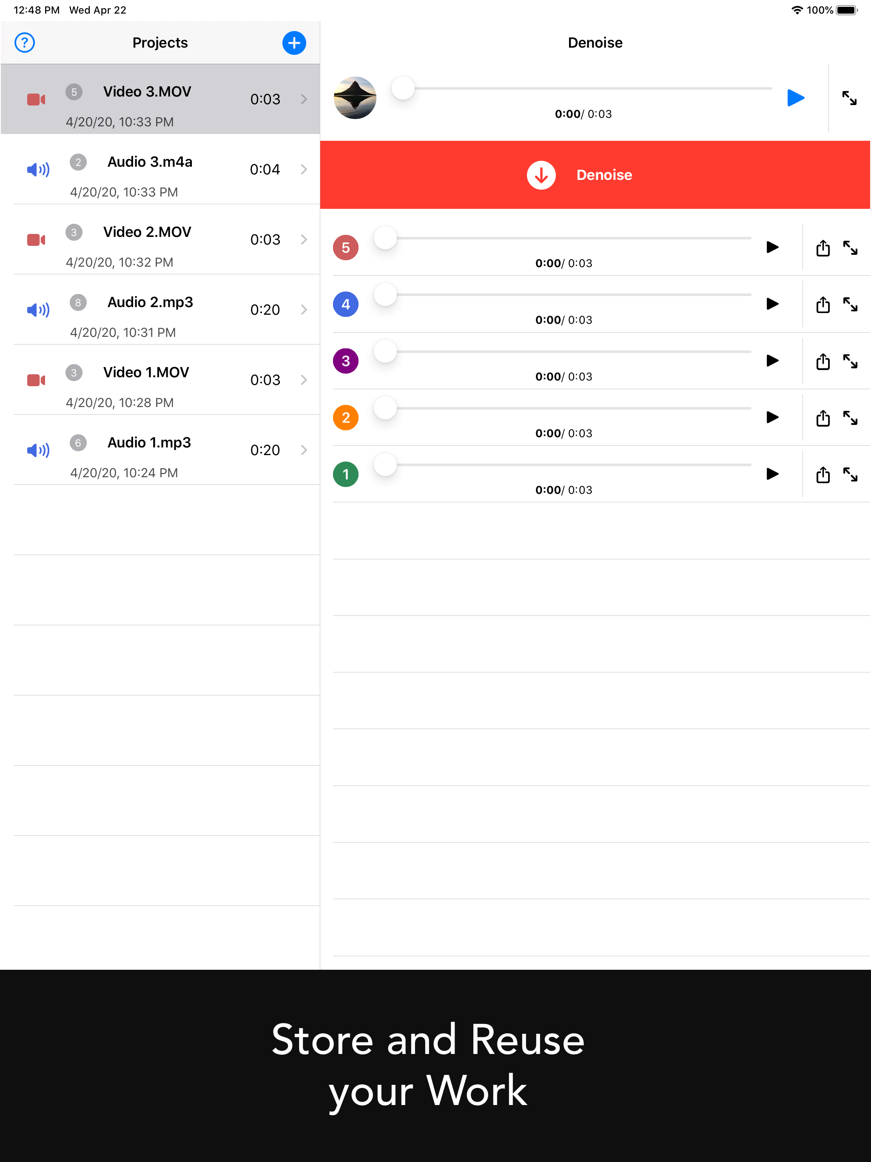The image size is (871, 1162).
Task: Click the video camera icon for Video 3.MOV
Action: point(35,99)
